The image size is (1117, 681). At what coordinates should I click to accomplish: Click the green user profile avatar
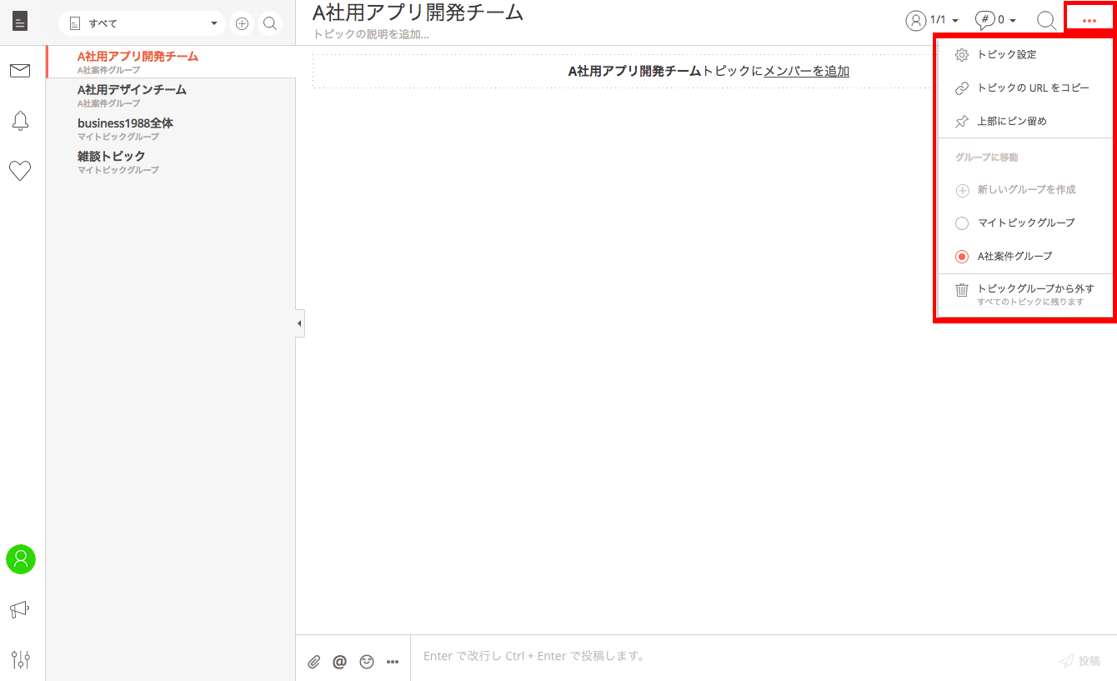21,559
